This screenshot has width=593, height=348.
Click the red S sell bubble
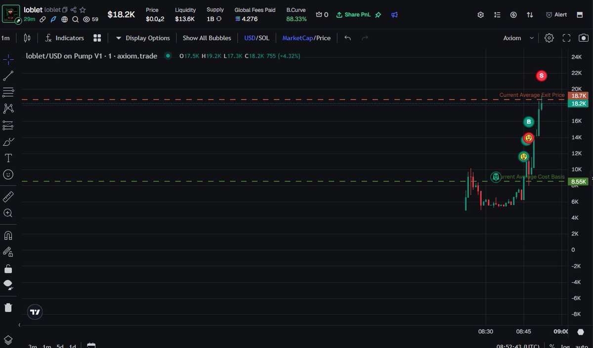[542, 76]
